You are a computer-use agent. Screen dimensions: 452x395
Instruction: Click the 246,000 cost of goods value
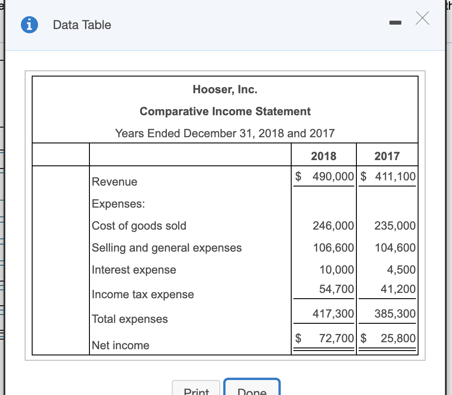click(x=333, y=225)
